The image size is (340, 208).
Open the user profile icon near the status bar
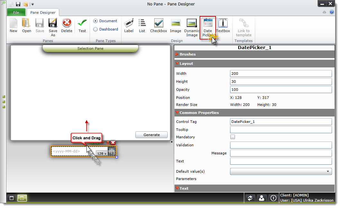(262, 198)
